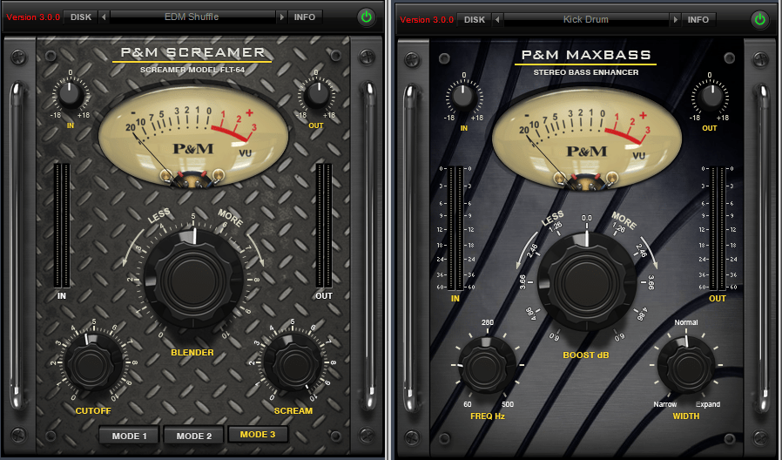Go to next preset after EDM Shuffle
Screen dimensions: 782x460
[x=282, y=17]
